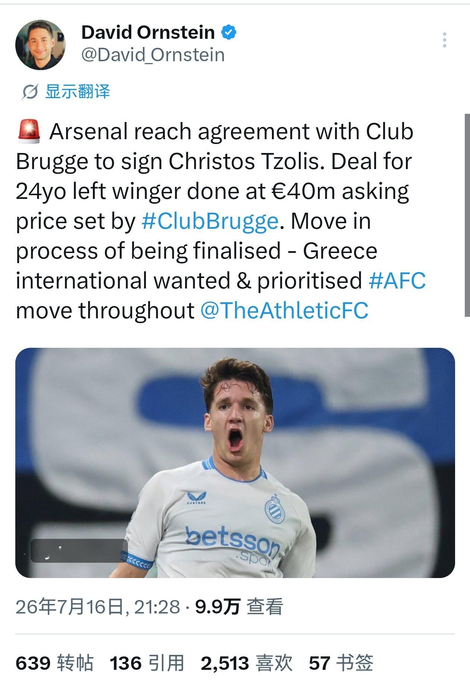Open the @TheAthleticFC mention
This screenshot has width=470, height=687.
284,310
